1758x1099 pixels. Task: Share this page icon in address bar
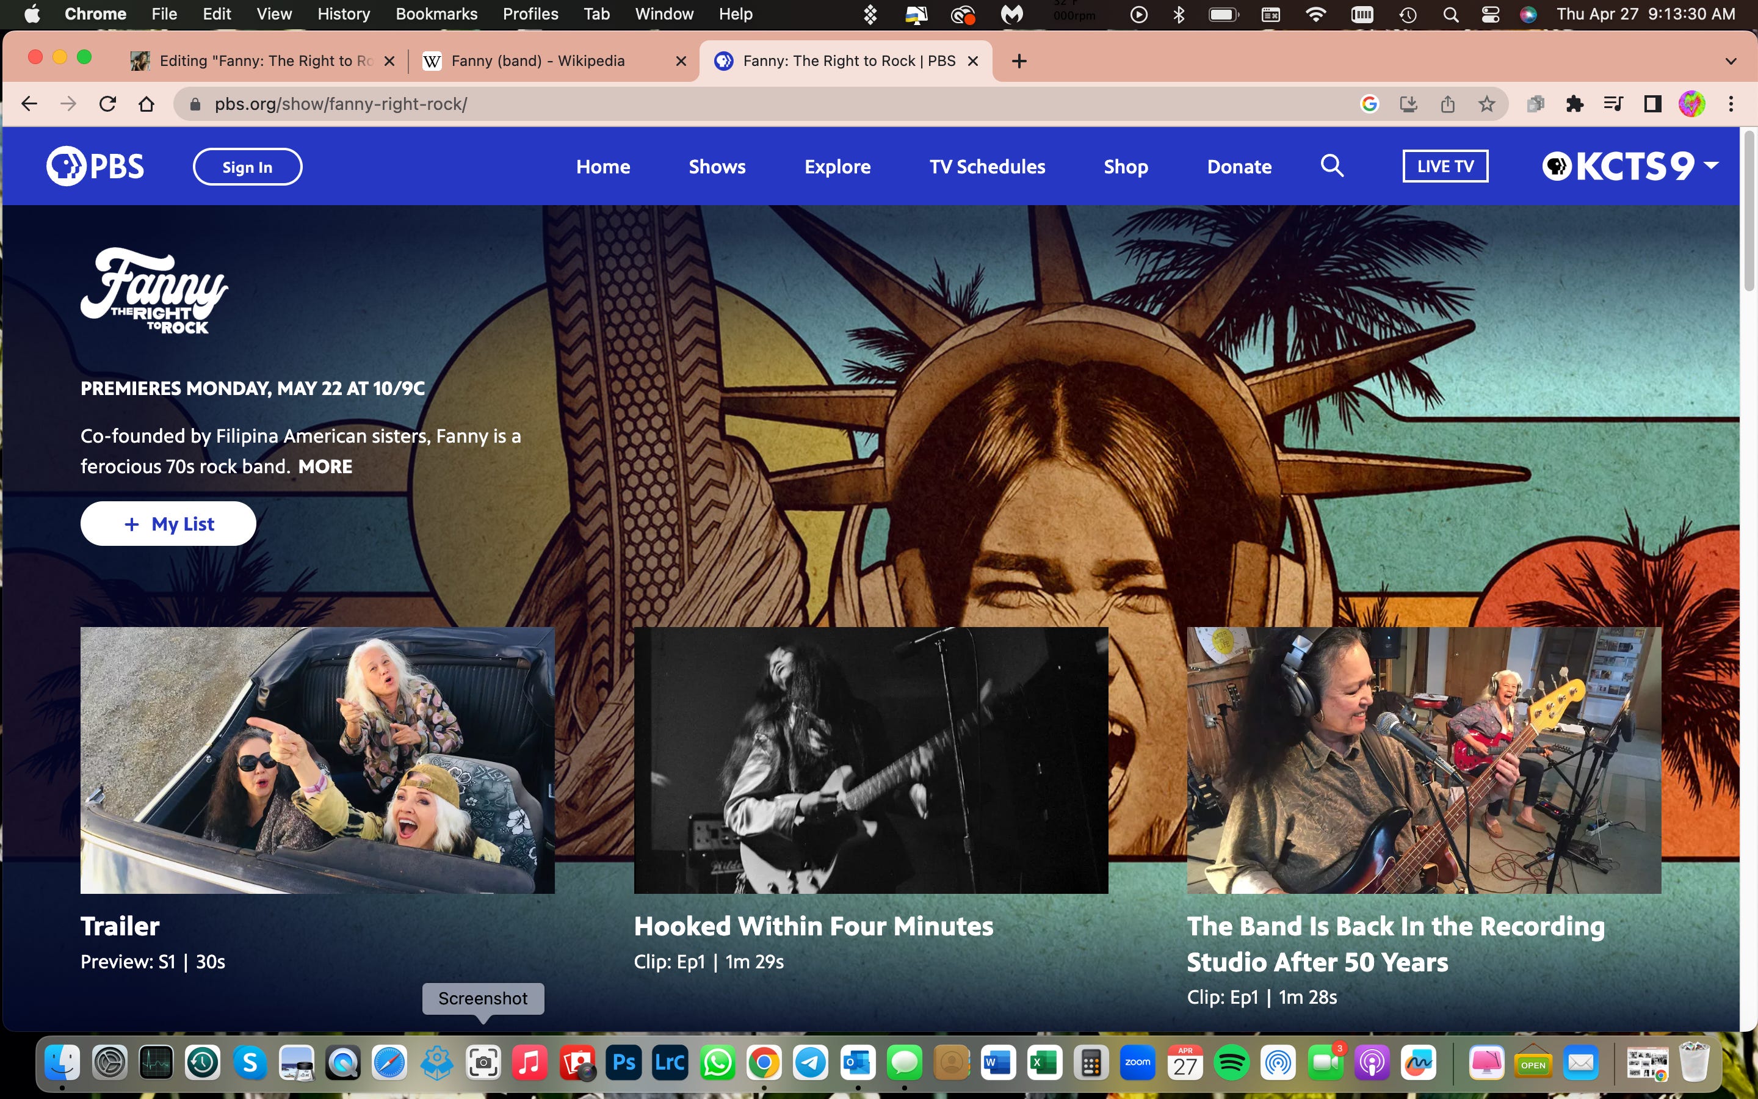pos(1448,104)
